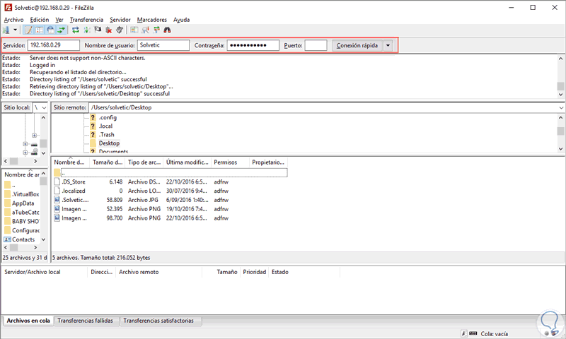
Task: Sort remote files by Tamaño column
Action: (x=108, y=162)
